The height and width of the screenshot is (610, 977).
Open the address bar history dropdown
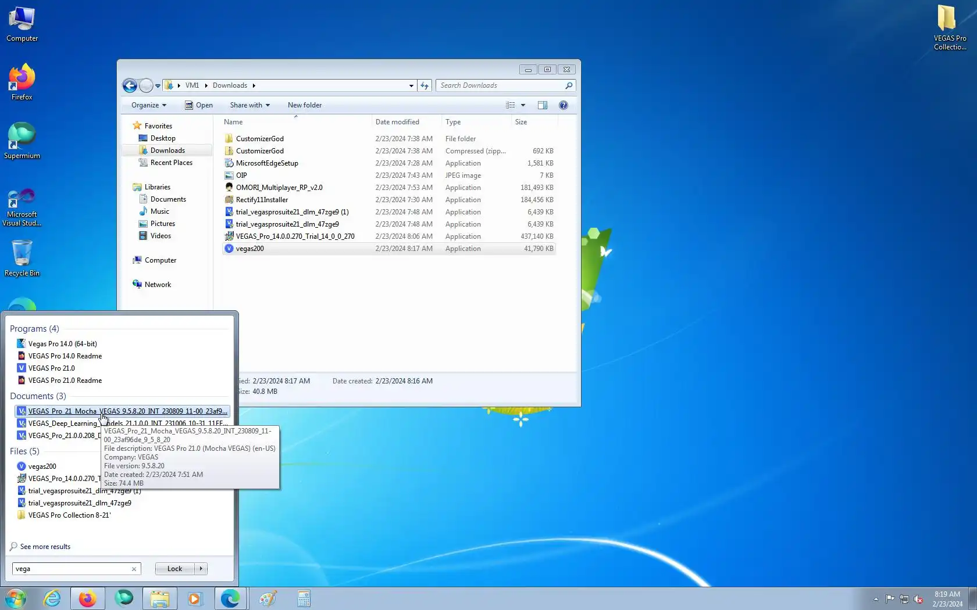(x=411, y=85)
